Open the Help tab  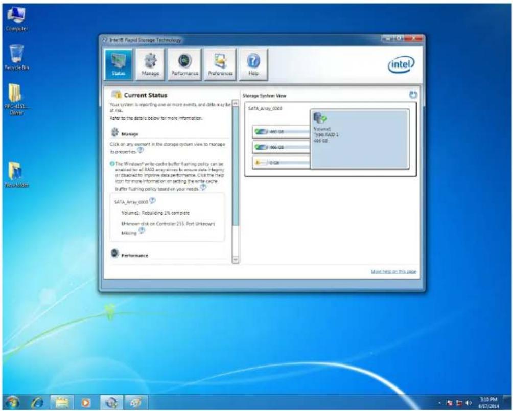(x=253, y=64)
